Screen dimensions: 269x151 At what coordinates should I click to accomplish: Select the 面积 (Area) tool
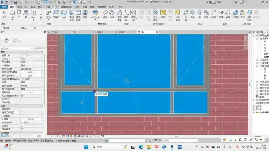[163, 14]
